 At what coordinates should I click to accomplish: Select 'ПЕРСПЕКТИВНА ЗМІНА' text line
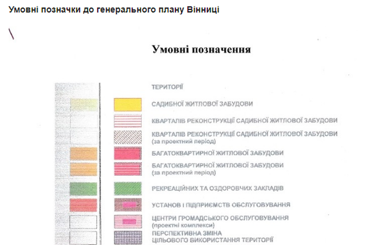[x=187, y=233]
